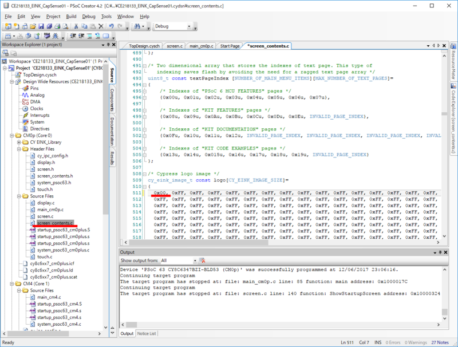Open the Build menu
The image size is (458, 347).
pyautogui.click(x=71, y=17)
